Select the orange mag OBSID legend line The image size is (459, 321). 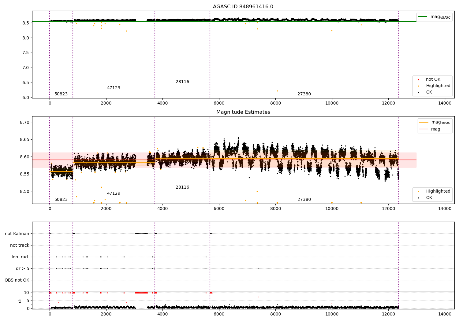click(x=424, y=122)
